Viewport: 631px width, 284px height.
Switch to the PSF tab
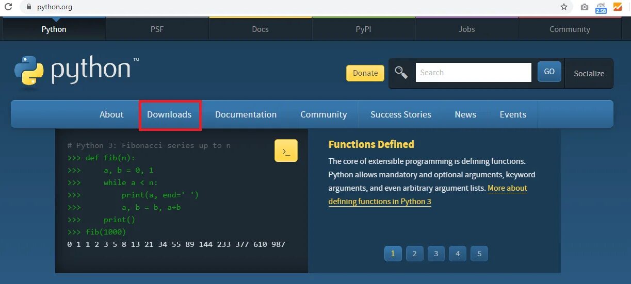coord(157,29)
